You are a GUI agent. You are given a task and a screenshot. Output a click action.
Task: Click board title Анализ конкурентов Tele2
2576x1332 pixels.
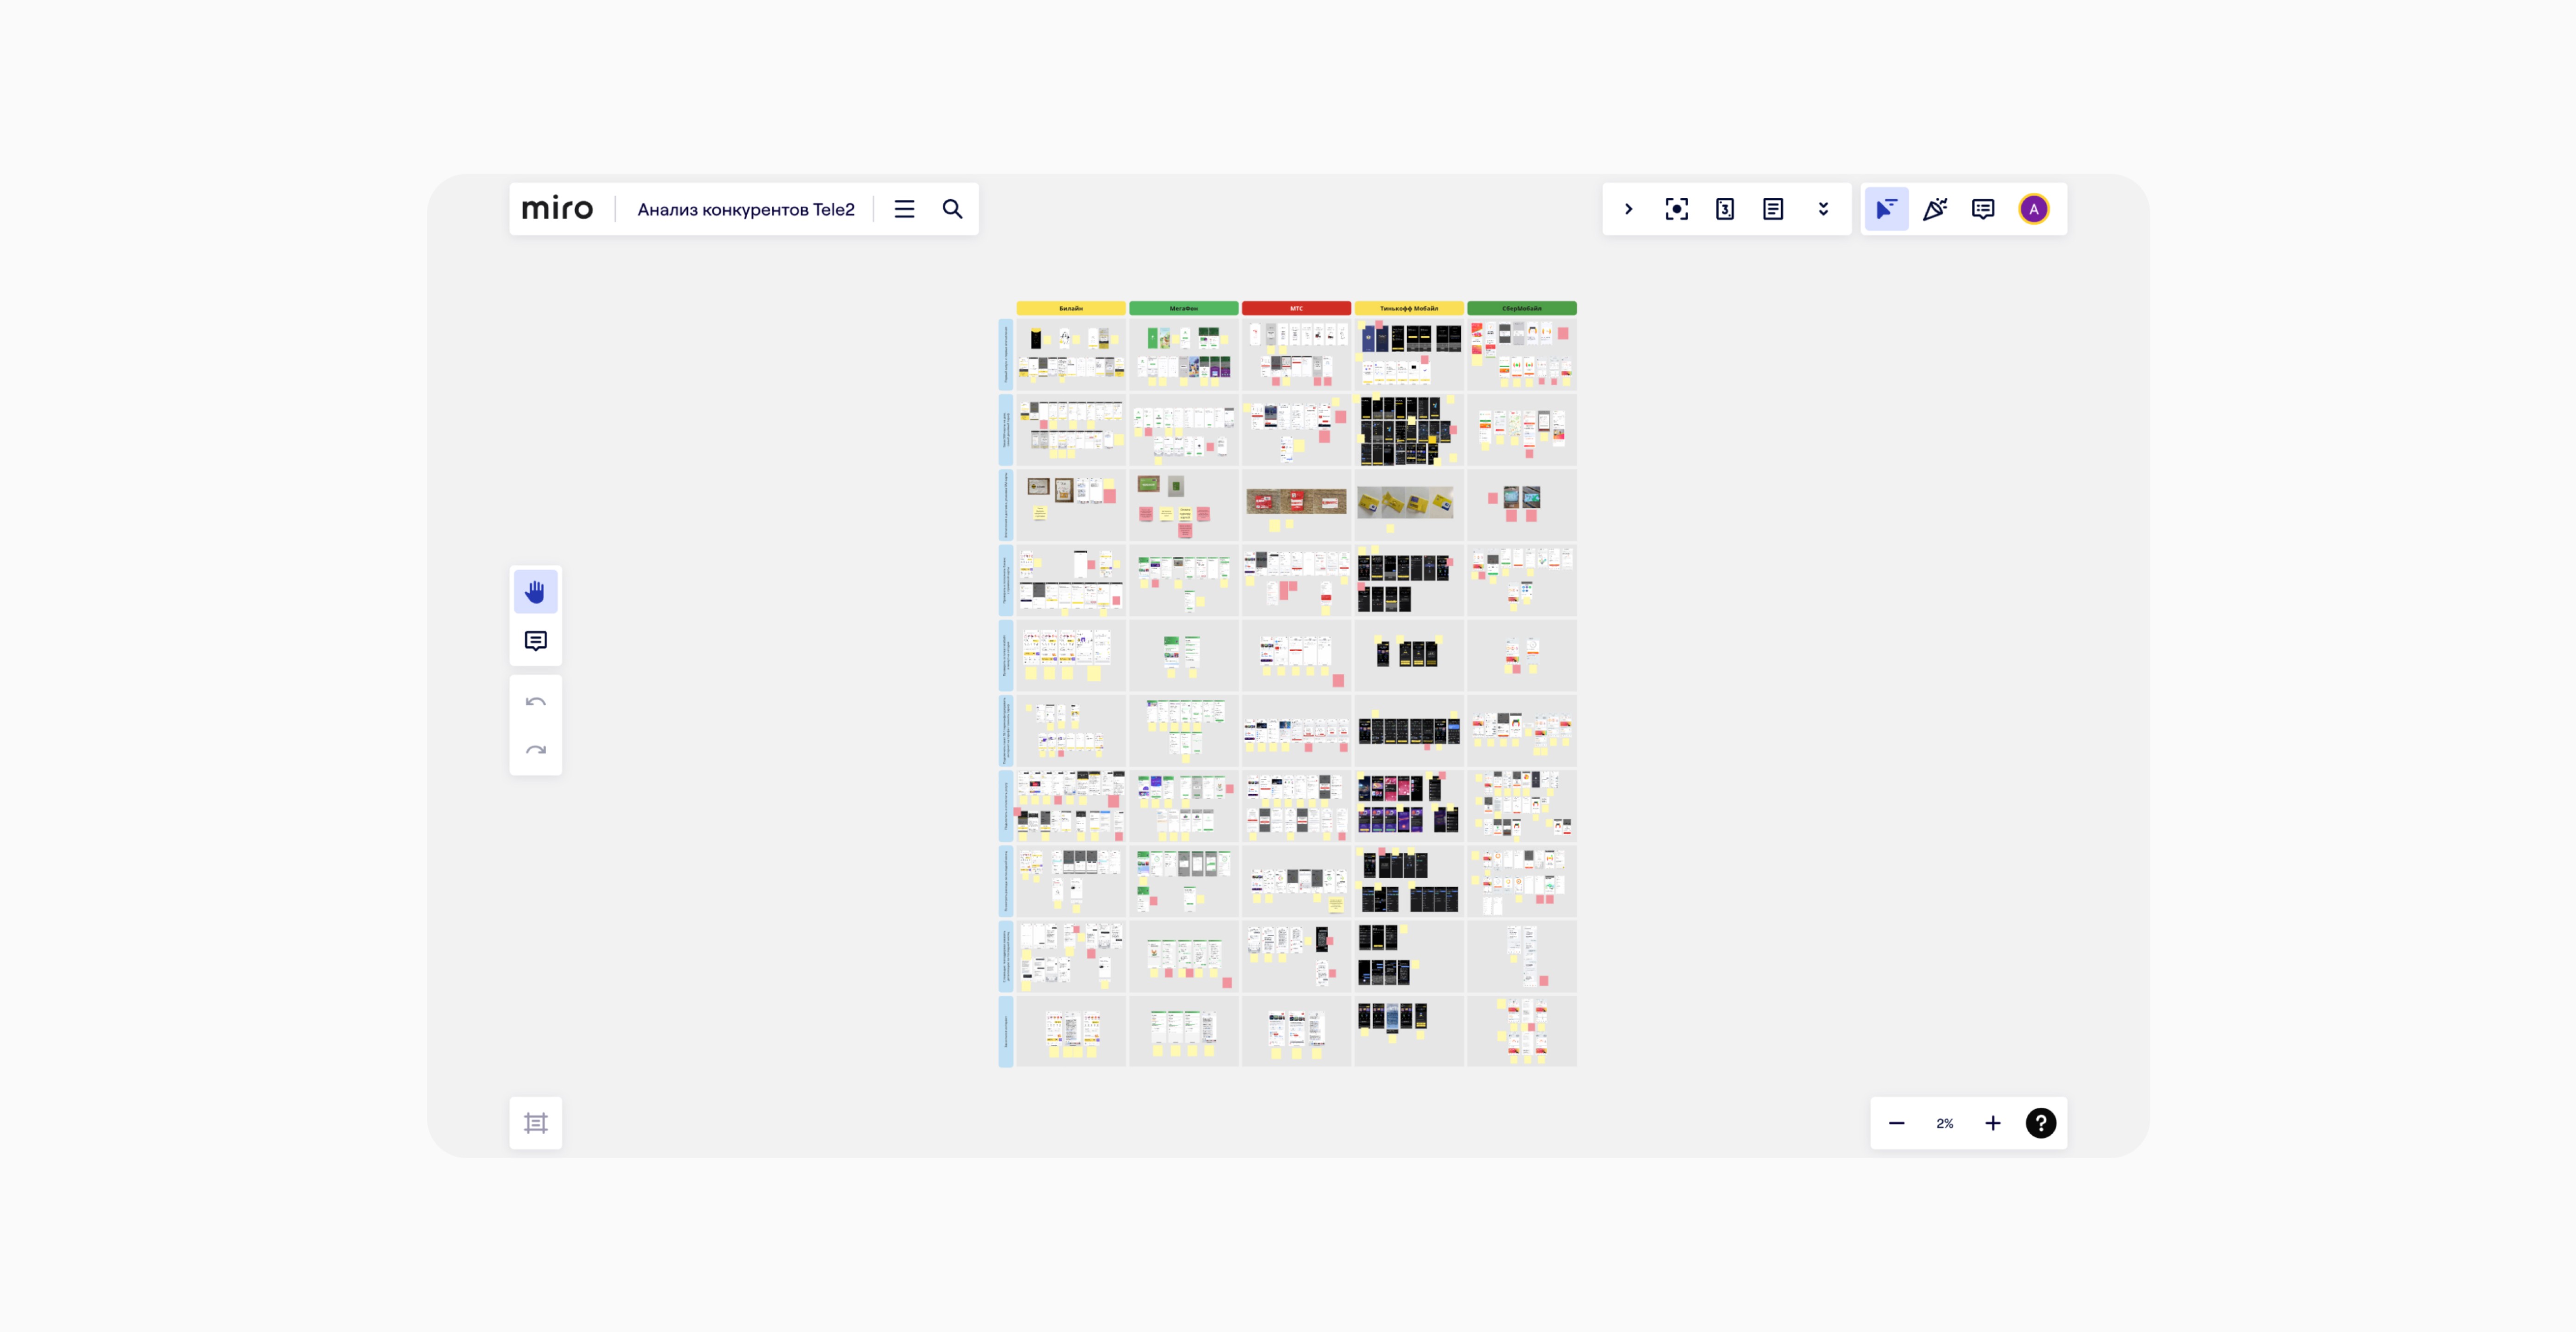click(x=746, y=209)
